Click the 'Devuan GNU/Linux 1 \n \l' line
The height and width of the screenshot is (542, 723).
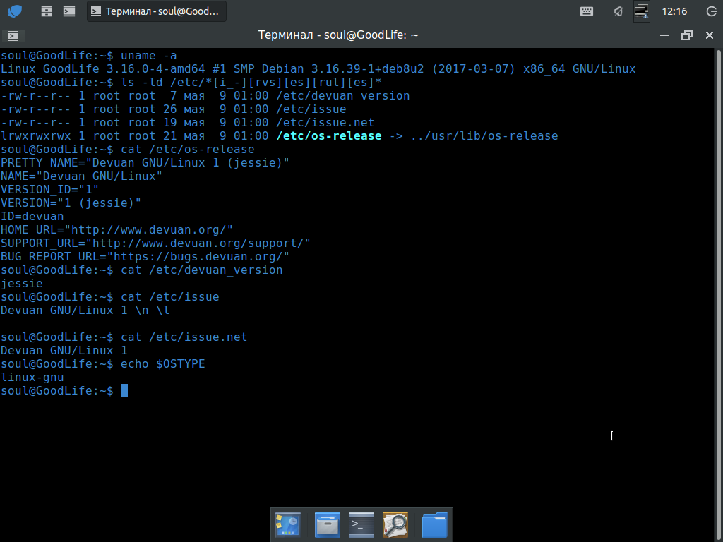pyautogui.click(x=85, y=311)
